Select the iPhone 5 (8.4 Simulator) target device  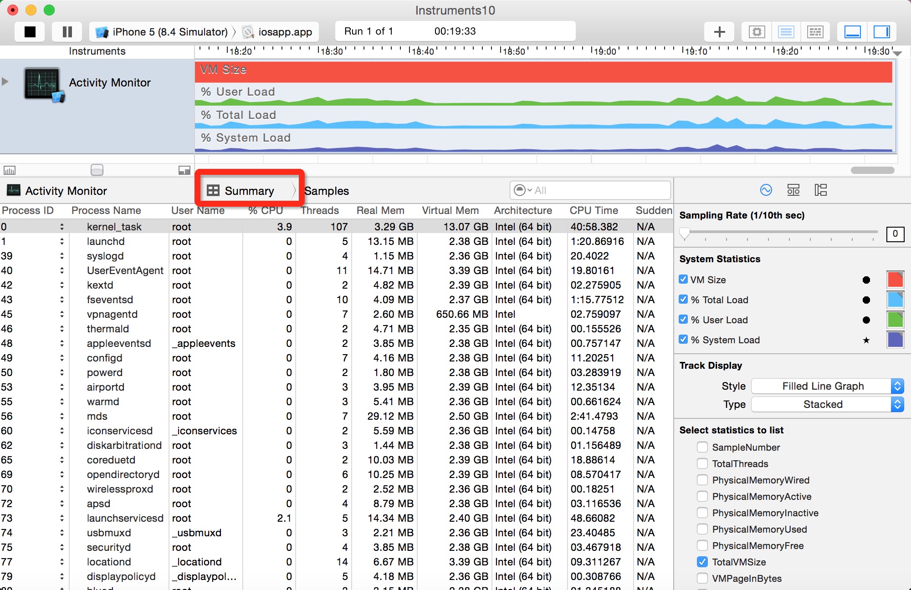click(161, 32)
